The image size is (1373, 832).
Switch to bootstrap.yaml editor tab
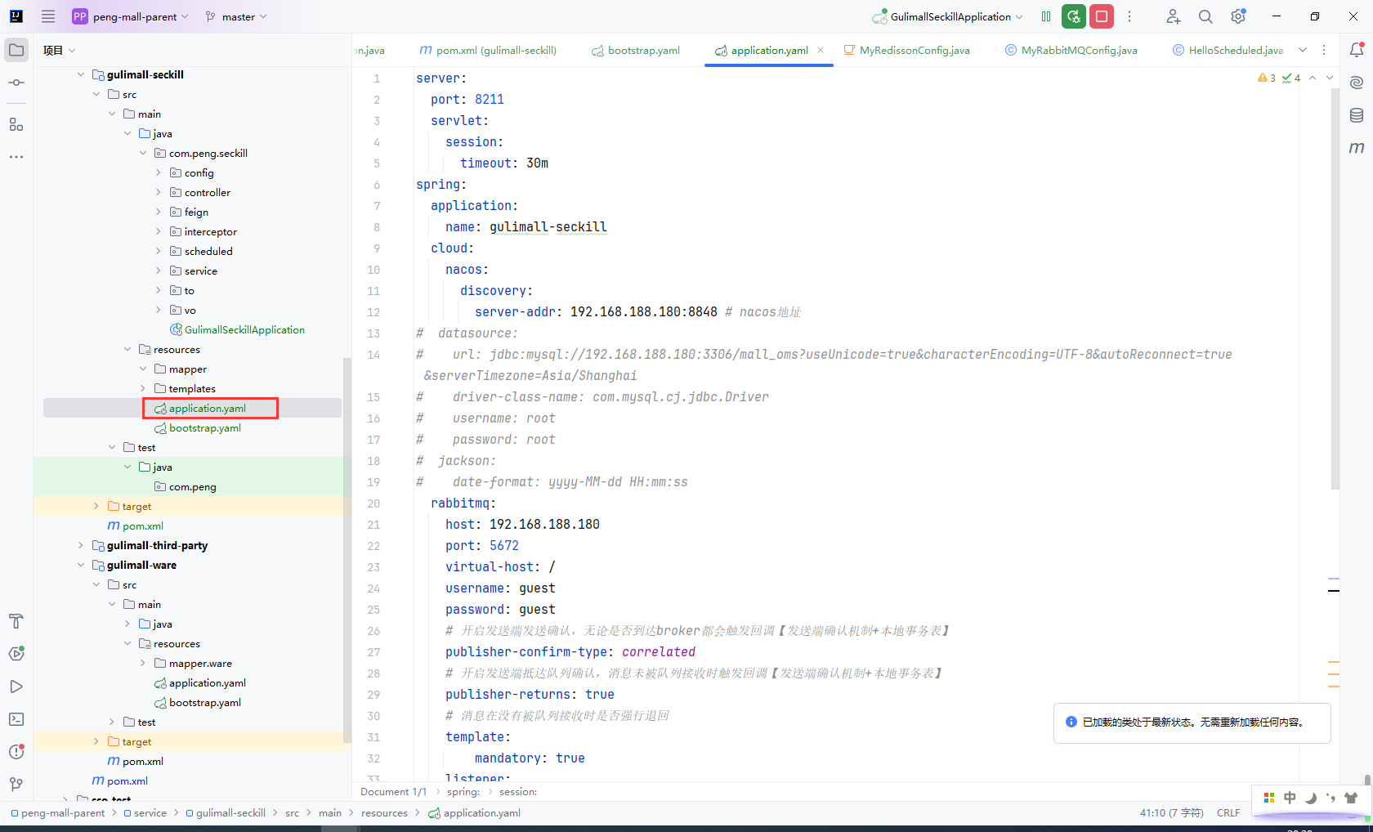click(636, 50)
